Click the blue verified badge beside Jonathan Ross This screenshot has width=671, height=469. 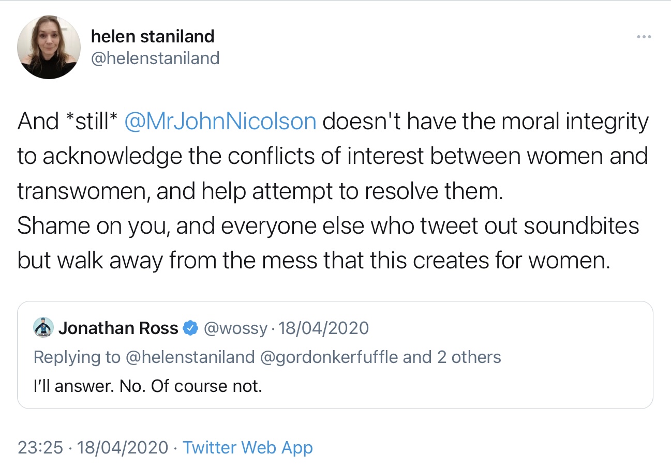pos(191,328)
